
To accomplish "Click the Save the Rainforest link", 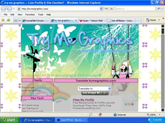I will tap(32, 90).
